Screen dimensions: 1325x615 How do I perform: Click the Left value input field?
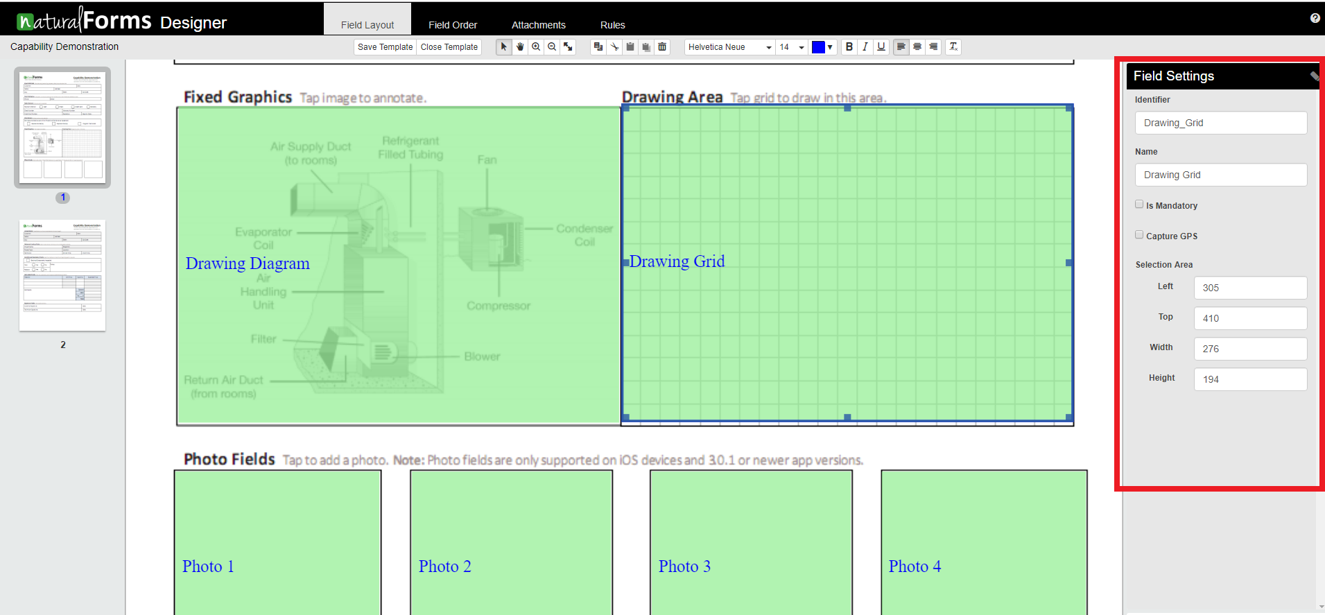pyautogui.click(x=1250, y=288)
